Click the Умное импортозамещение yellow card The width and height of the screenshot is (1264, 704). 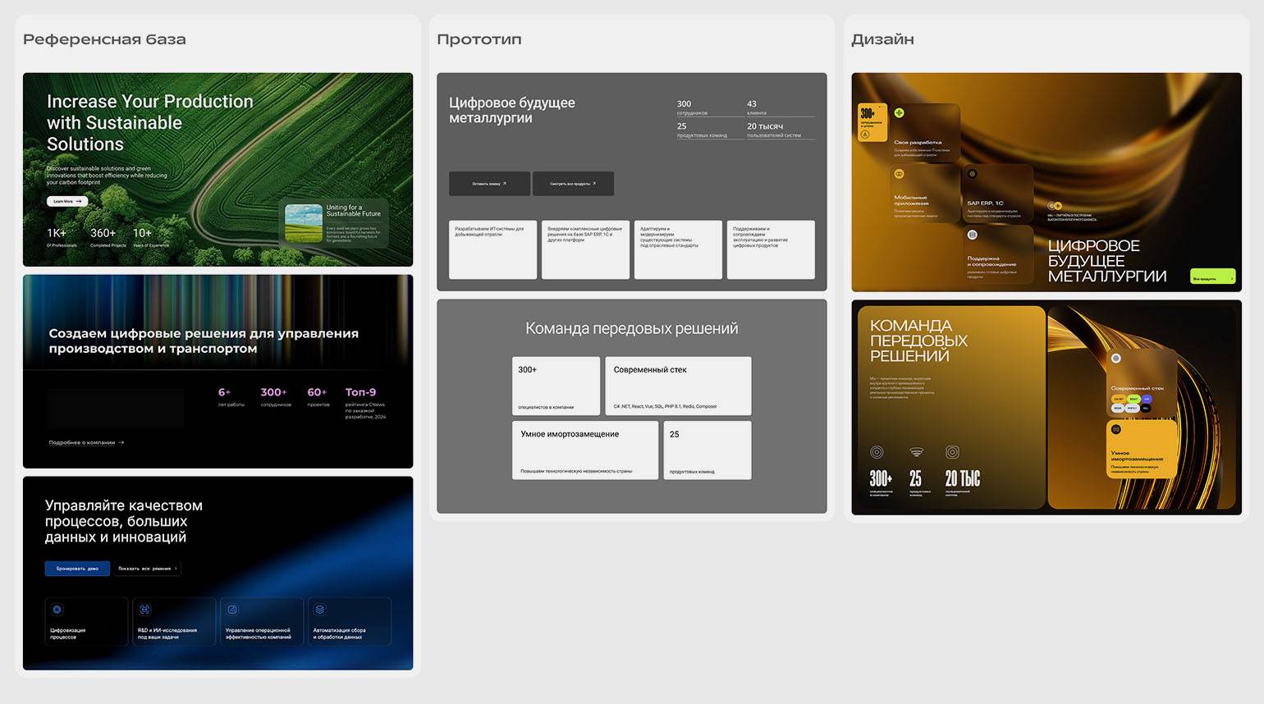click(1141, 448)
